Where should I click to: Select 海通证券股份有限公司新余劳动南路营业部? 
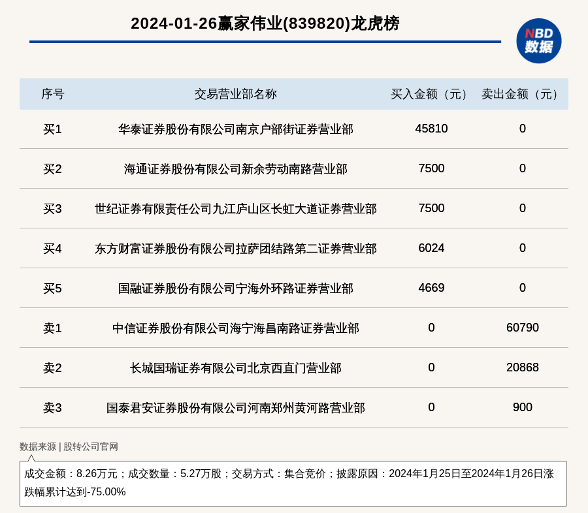235,169
